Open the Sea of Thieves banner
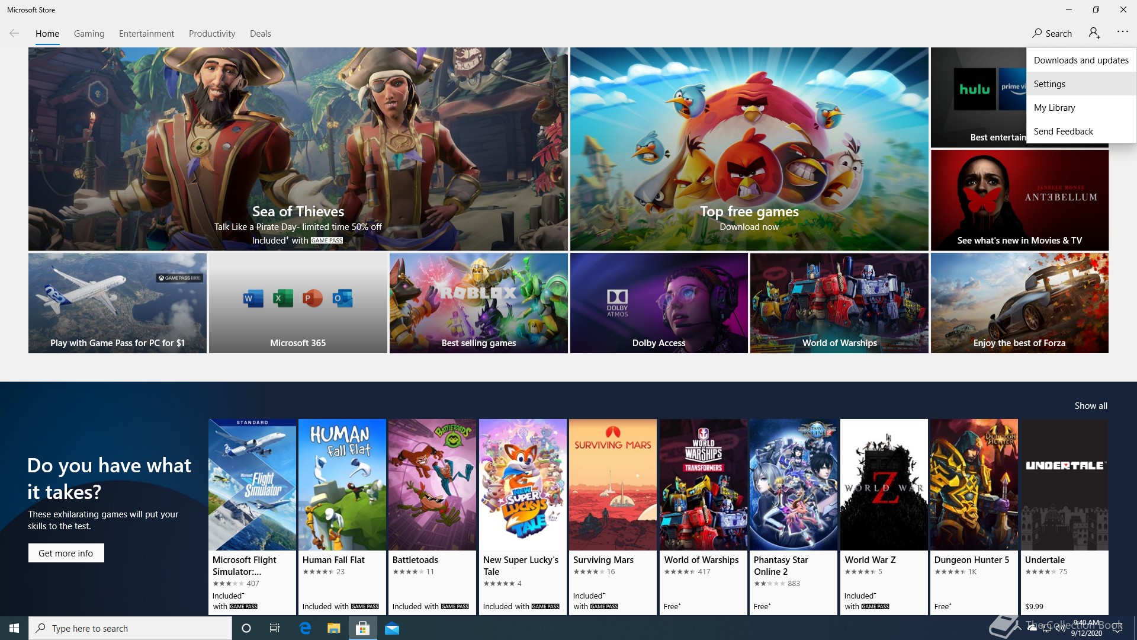The width and height of the screenshot is (1137, 640). 298,149
